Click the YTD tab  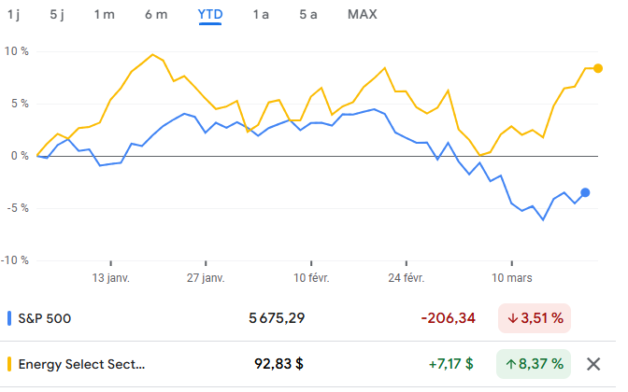click(x=210, y=15)
